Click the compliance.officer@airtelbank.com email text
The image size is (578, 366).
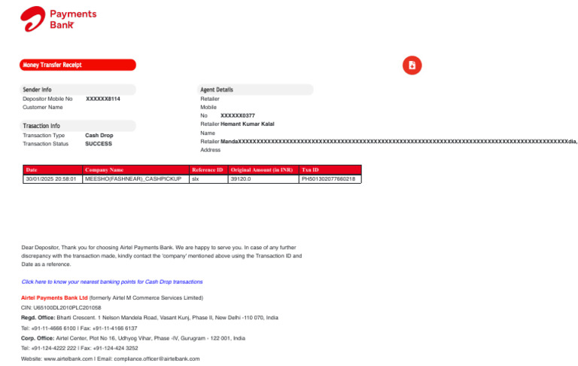tap(157, 358)
